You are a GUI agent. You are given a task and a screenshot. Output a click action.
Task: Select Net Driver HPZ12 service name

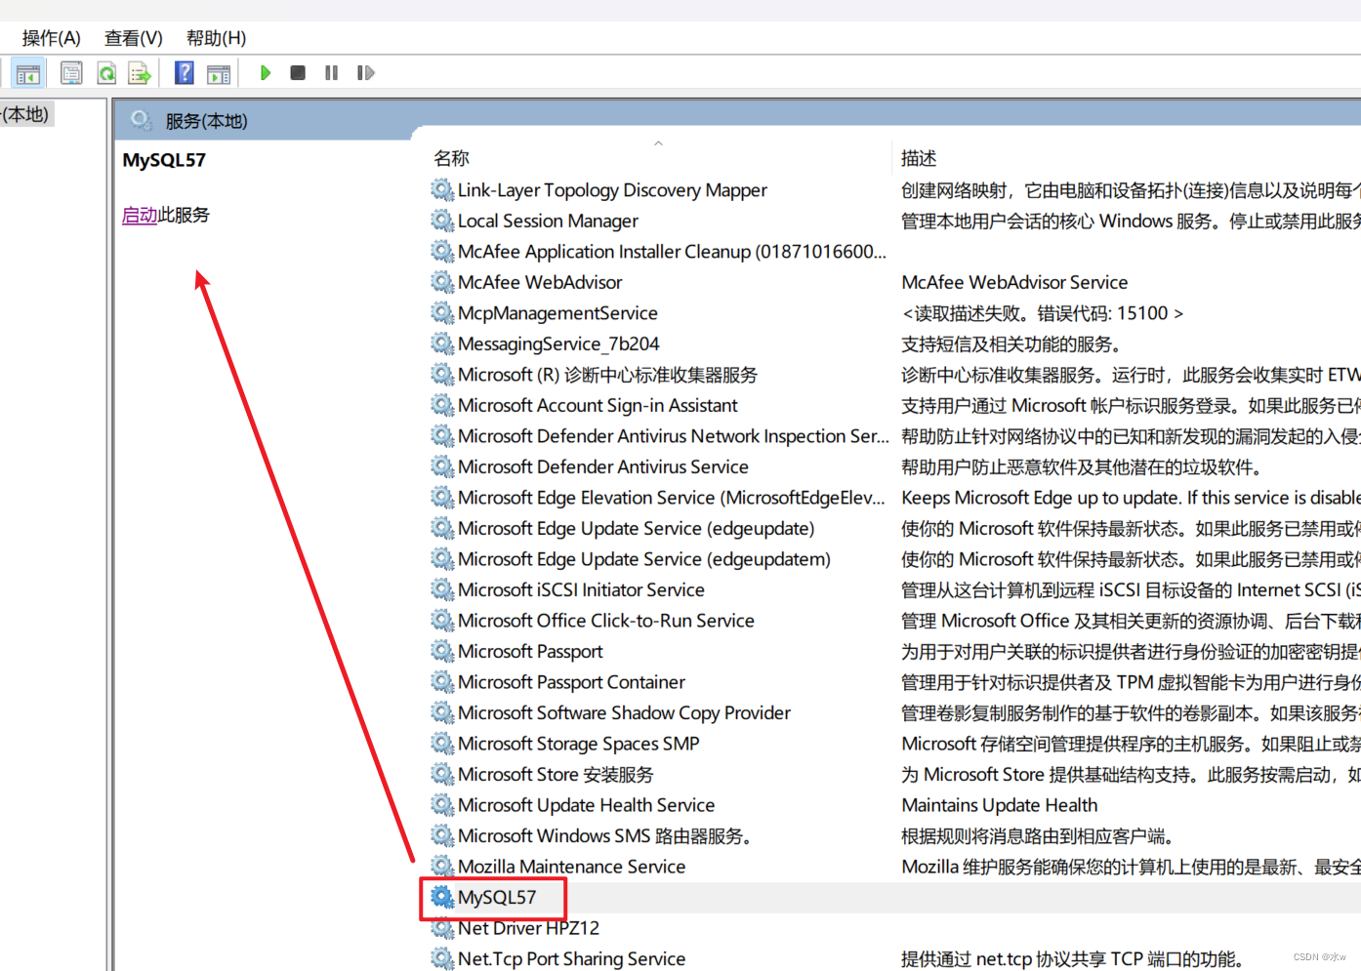pos(528,928)
